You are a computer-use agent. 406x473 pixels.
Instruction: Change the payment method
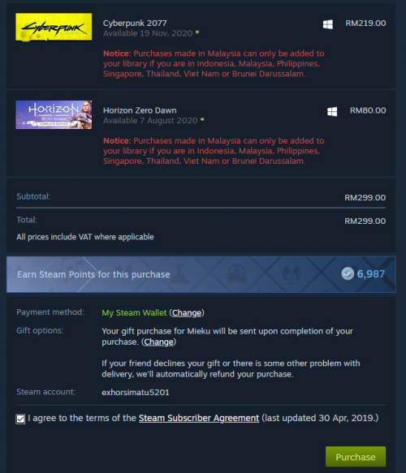pyautogui.click(x=187, y=313)
